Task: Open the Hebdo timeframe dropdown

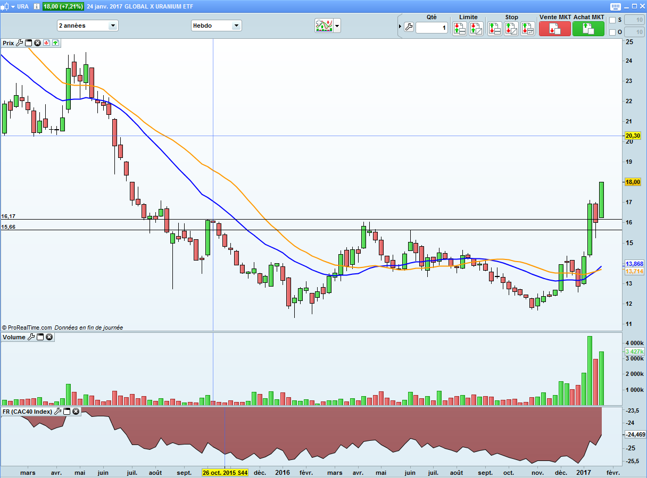Action: 216,26
